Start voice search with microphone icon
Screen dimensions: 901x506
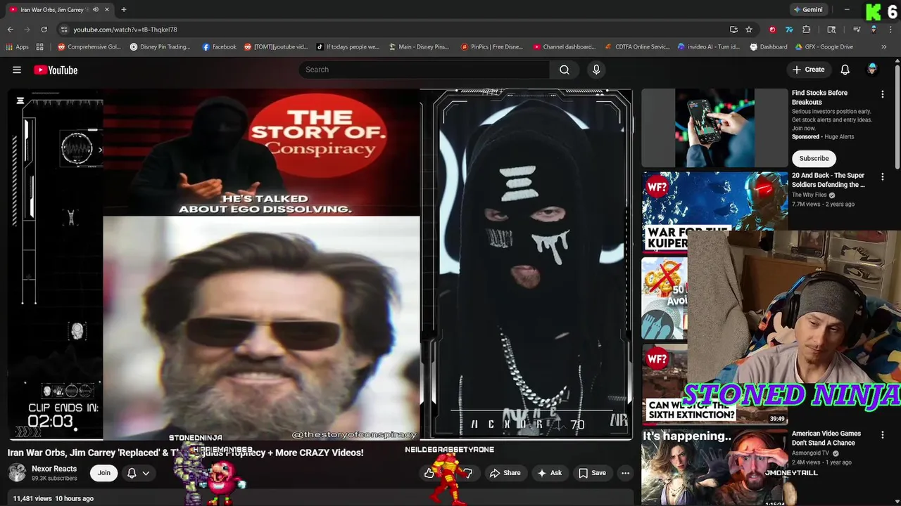(x=596, y=70)
